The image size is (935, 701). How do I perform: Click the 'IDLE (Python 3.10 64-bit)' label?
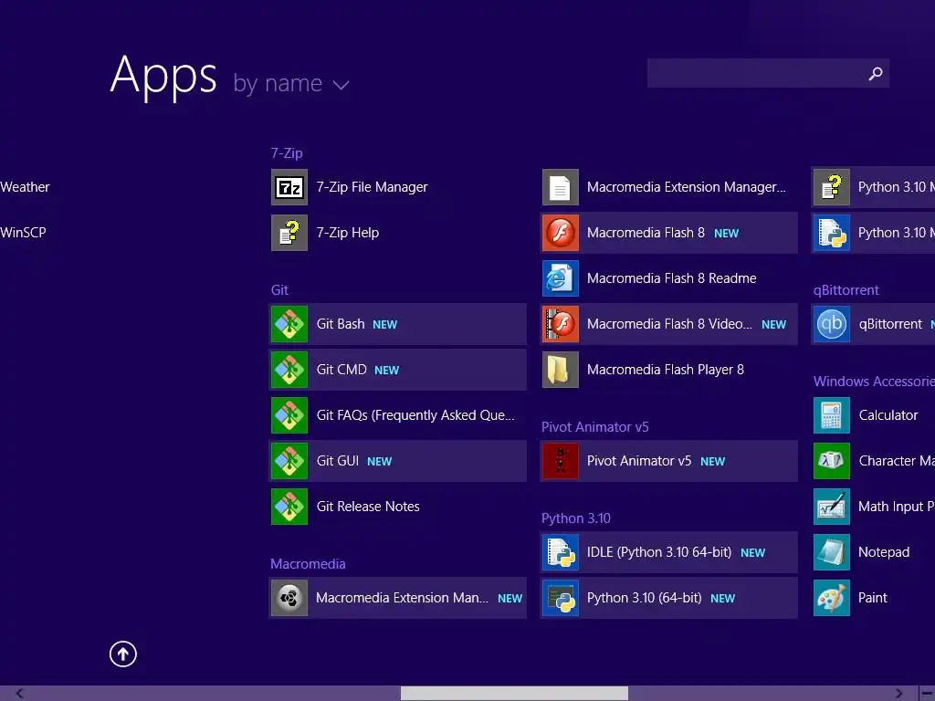[x=659, y=552]
